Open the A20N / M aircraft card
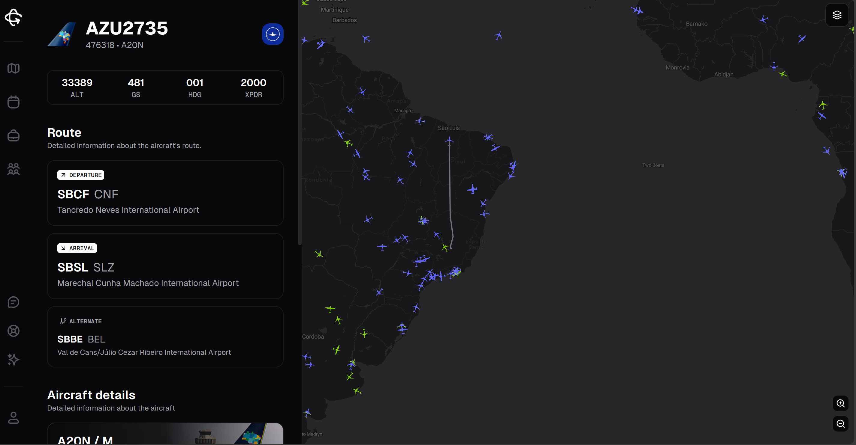856x445 pixels. click(x=165, y=433)
